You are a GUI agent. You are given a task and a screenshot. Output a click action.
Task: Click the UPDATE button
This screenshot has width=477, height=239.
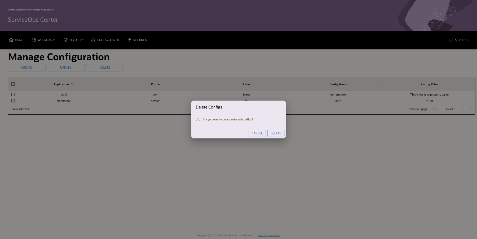pyautogui.click(x=65, y=67)
